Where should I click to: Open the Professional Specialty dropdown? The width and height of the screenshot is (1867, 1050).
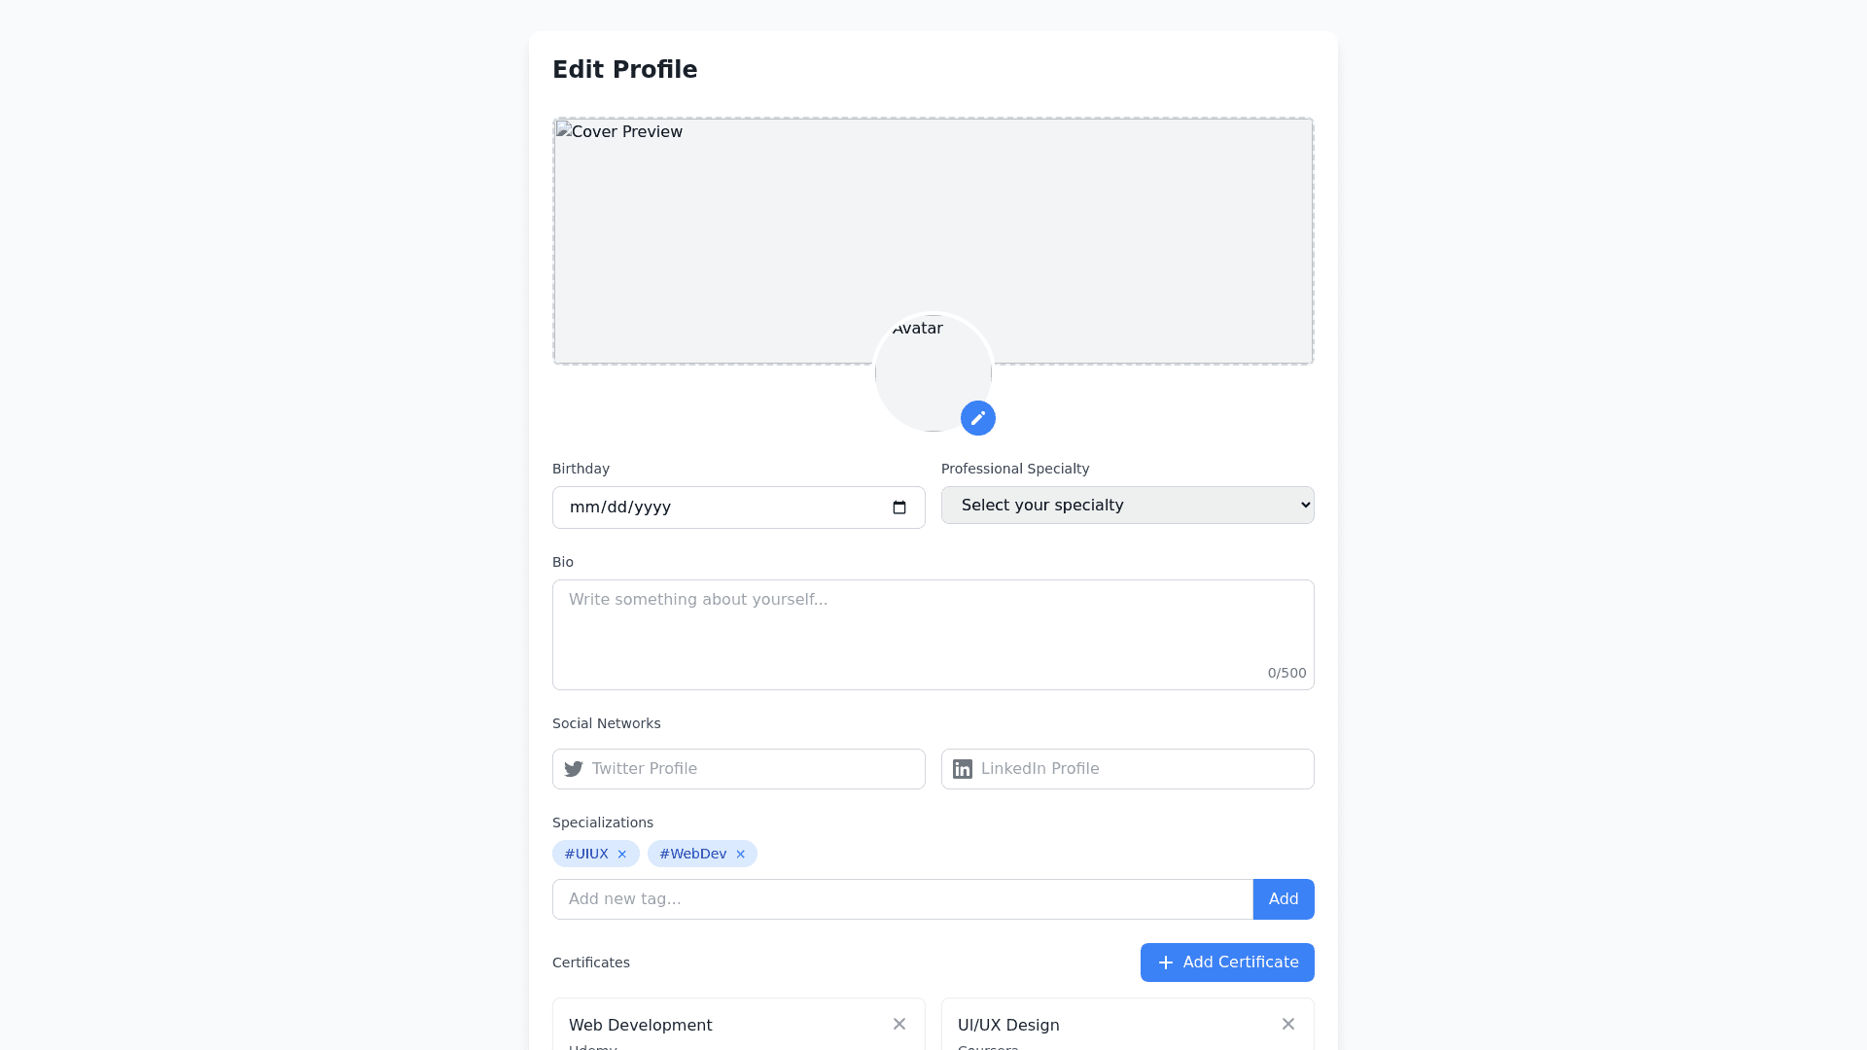click(x=1128, y=506)
